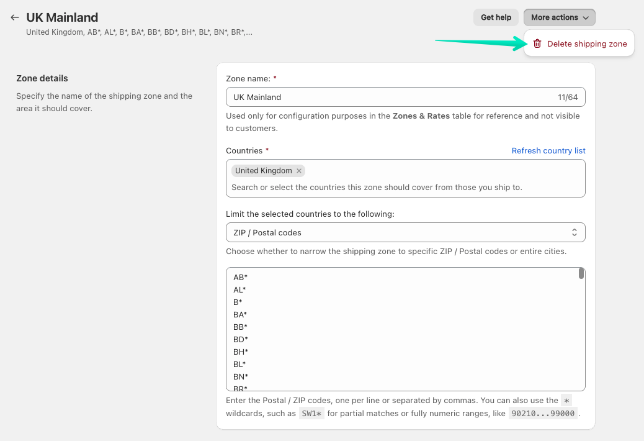644x441 pixels.
Task: Go back using the left arrow icon
Action: (x=15, y=17)
